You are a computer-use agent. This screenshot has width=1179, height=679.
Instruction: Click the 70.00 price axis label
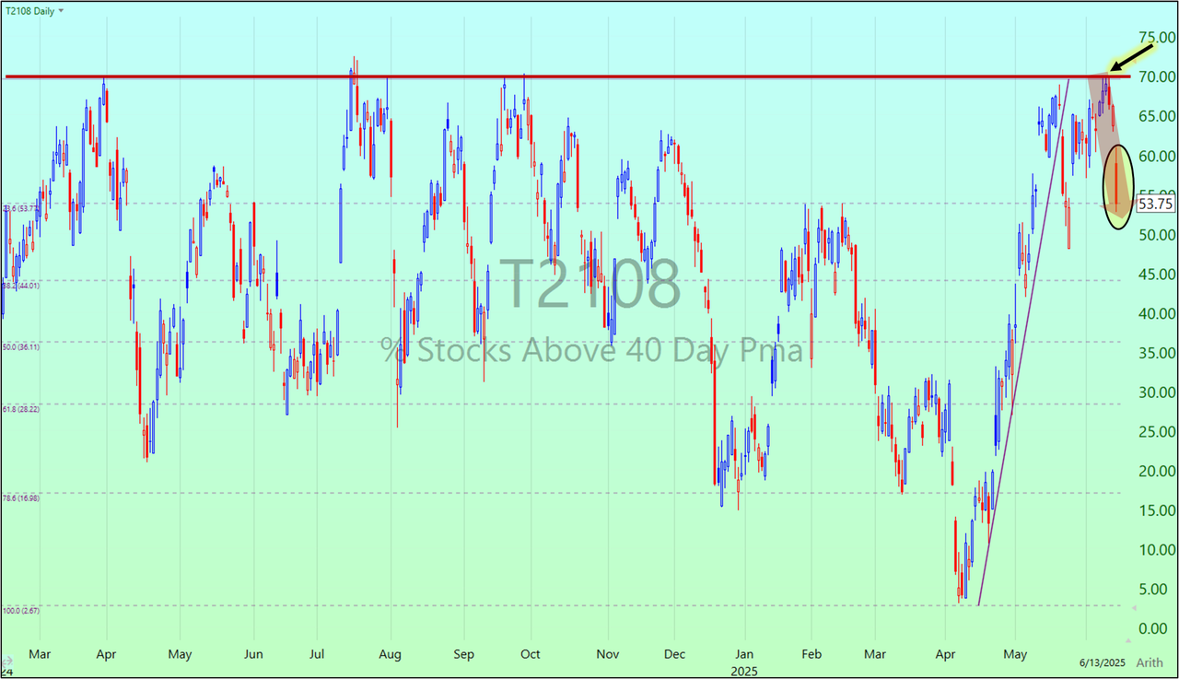point(1157,77)
